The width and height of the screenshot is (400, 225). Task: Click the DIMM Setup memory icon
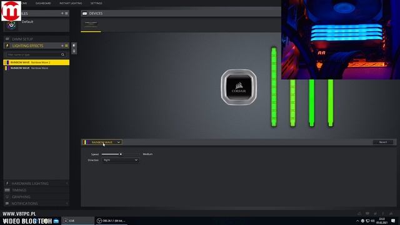point(7,39)
